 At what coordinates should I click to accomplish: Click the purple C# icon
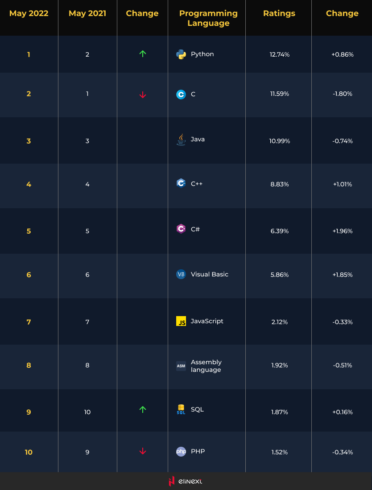pos(181,229)
